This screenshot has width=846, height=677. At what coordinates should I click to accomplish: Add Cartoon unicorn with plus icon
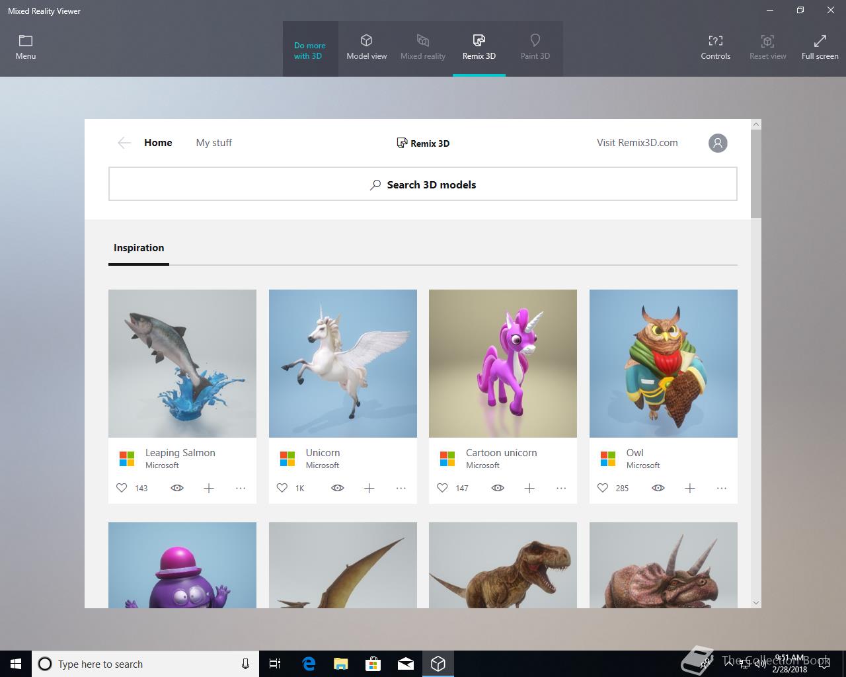pos(529,488)
